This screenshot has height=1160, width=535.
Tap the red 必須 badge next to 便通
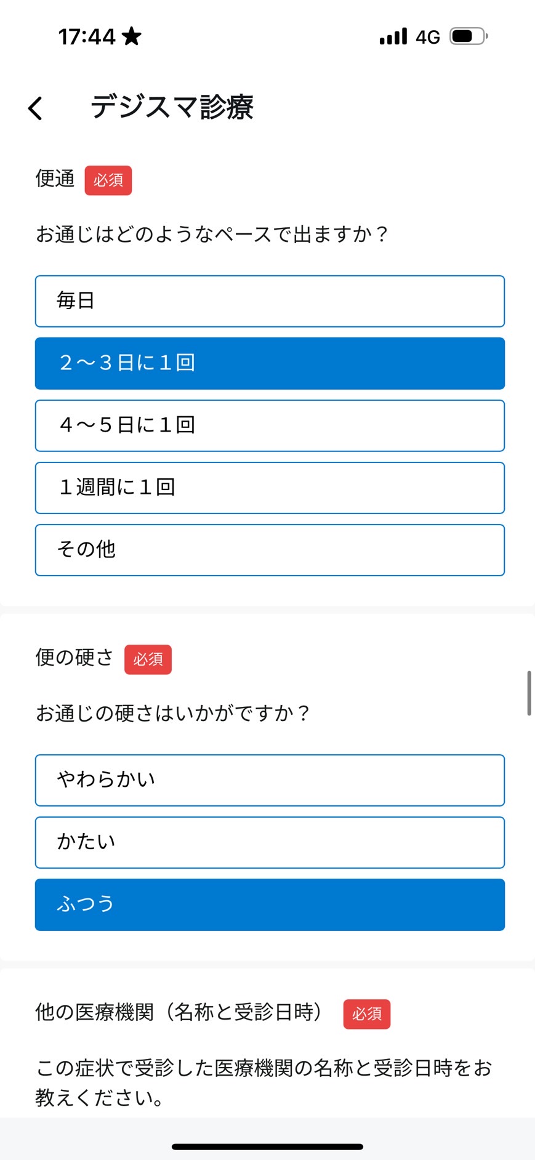click(108, 180)
